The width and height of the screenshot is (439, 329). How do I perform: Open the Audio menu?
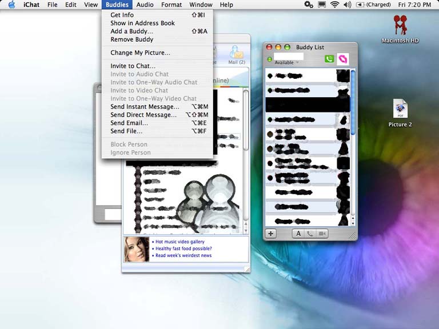(145, 5)
